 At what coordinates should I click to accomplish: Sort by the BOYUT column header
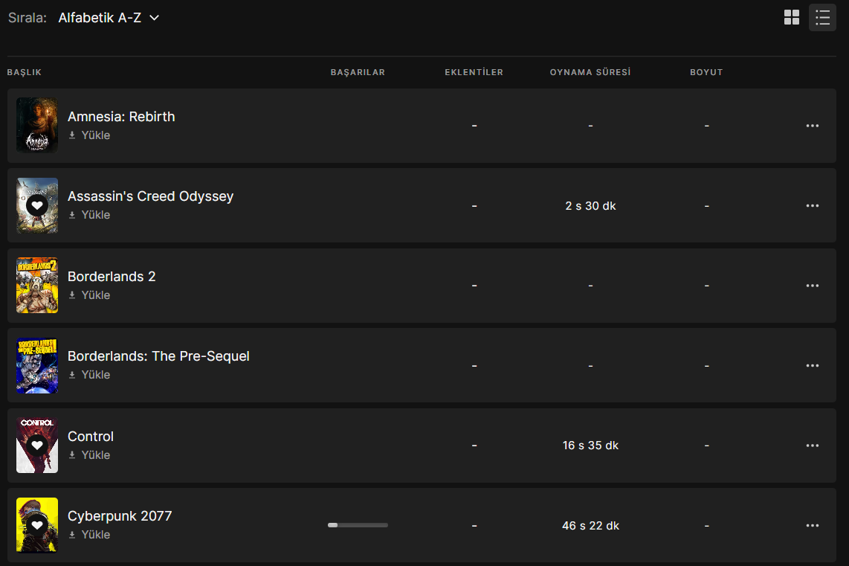706,73
